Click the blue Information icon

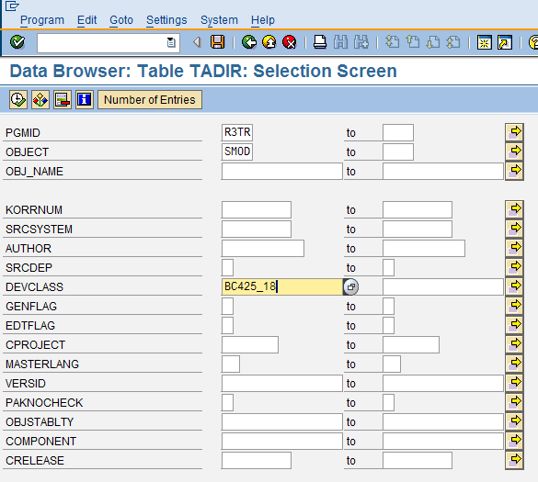85,100
